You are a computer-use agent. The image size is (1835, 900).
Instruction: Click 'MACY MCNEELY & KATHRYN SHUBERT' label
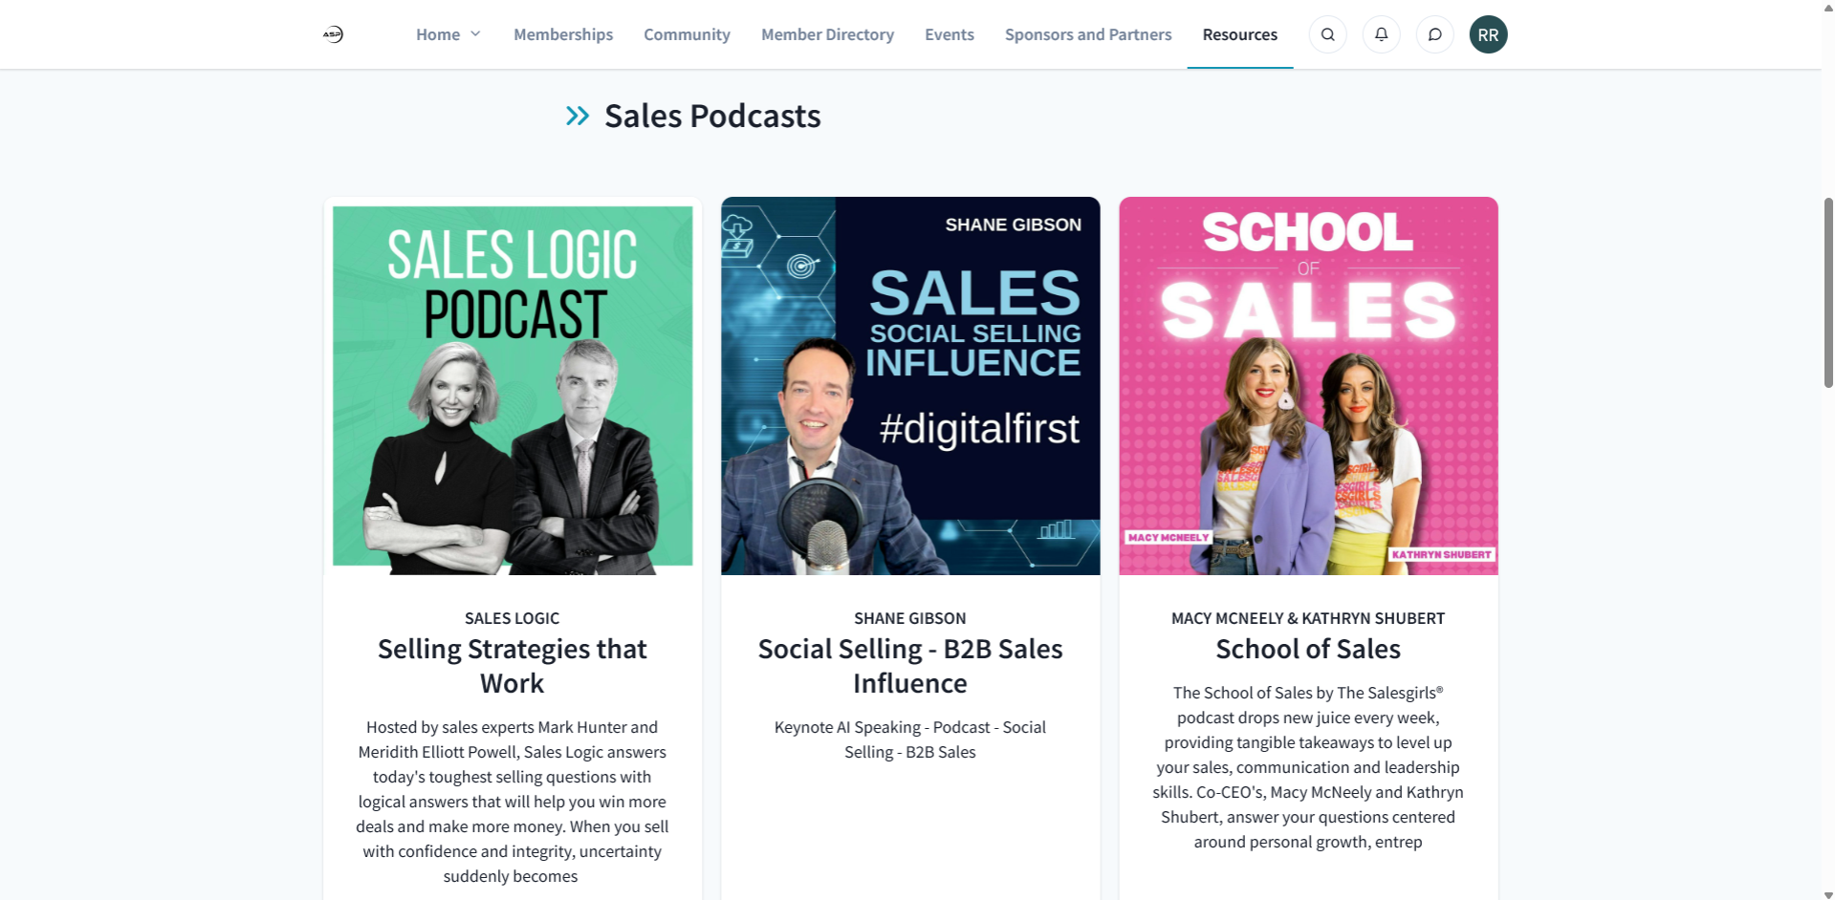(x=1308, y=618)
